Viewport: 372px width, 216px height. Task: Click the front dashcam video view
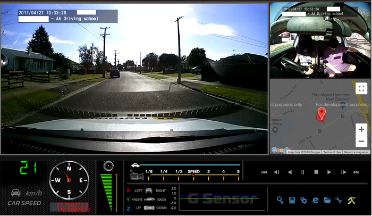coord(134,78)
